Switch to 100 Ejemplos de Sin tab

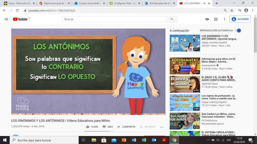click(160, 3)
